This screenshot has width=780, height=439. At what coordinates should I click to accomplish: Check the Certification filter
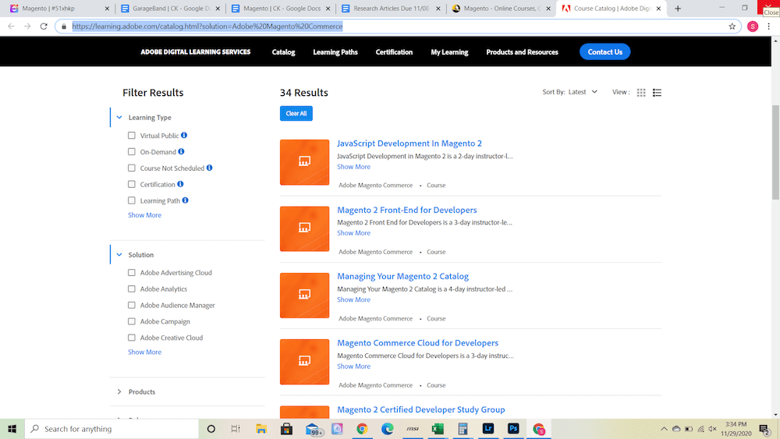[x=131, y=184]
